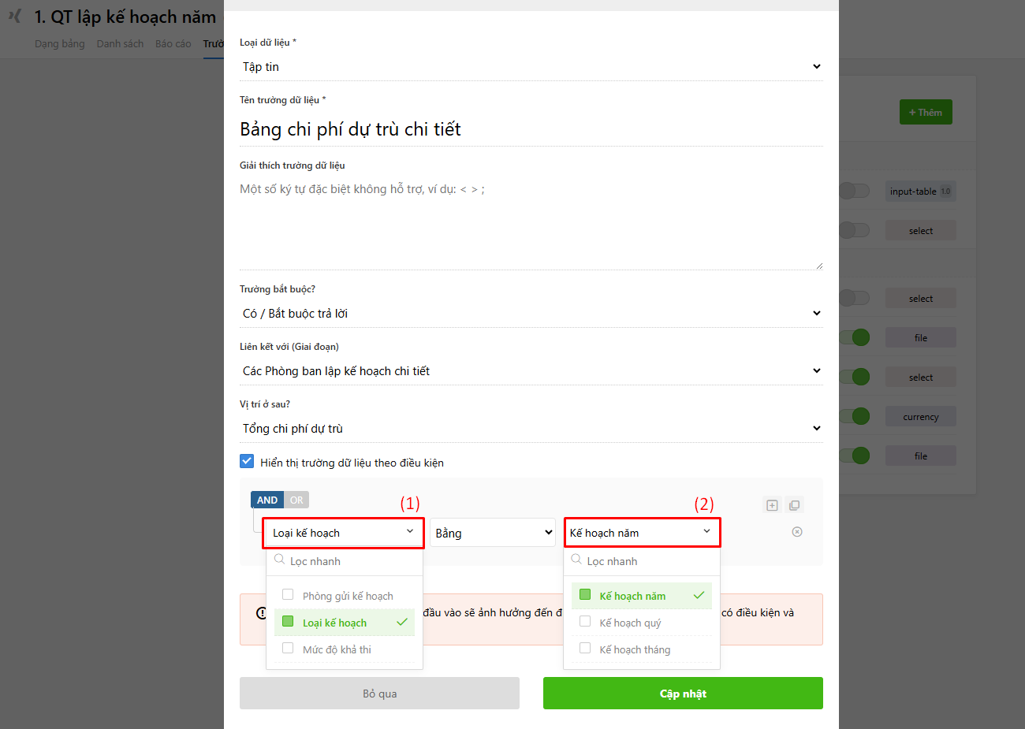Toggle the Loại kế hoạch option checkbox
The image size is (1025, 729).
(288, 622)
